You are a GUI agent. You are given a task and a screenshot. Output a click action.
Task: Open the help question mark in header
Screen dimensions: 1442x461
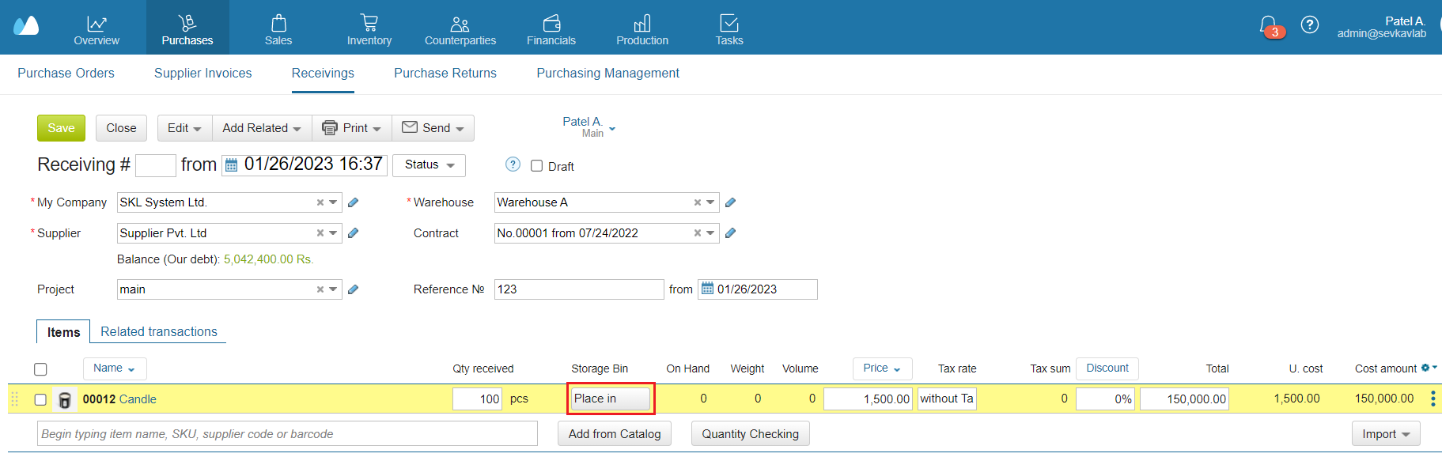coord(1310,25)
